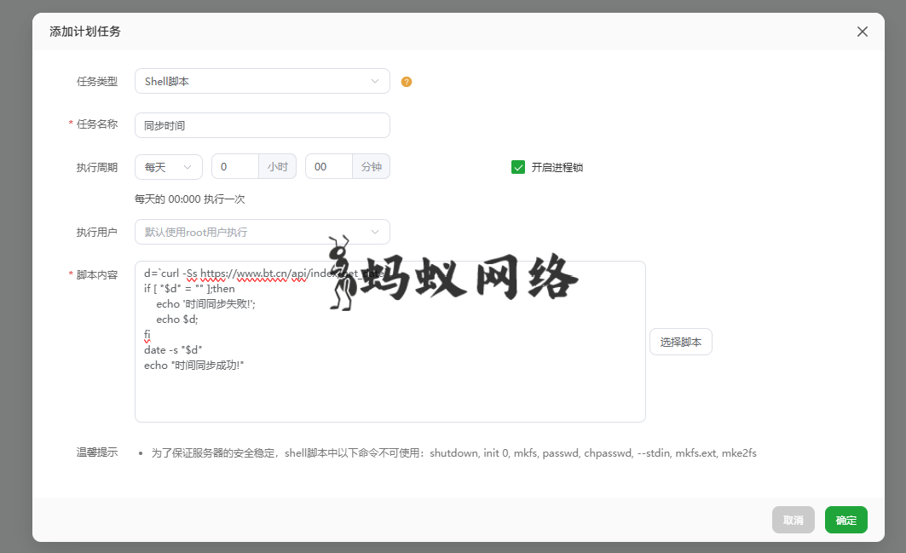Screen dimensions: 906x553
Task: Click the gray 取消 button
Action: click(793, 520)
